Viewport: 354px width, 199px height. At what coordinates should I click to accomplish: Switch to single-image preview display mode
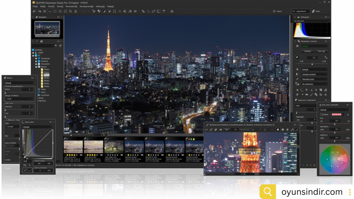point(55,11)
